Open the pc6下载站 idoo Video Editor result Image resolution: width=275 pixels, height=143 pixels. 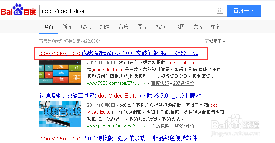coord(120,96)
